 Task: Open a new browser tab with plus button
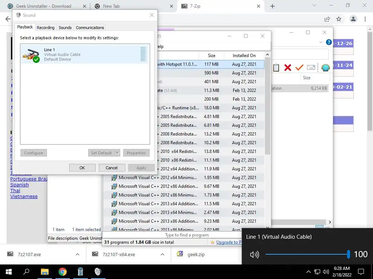(272, 7)
